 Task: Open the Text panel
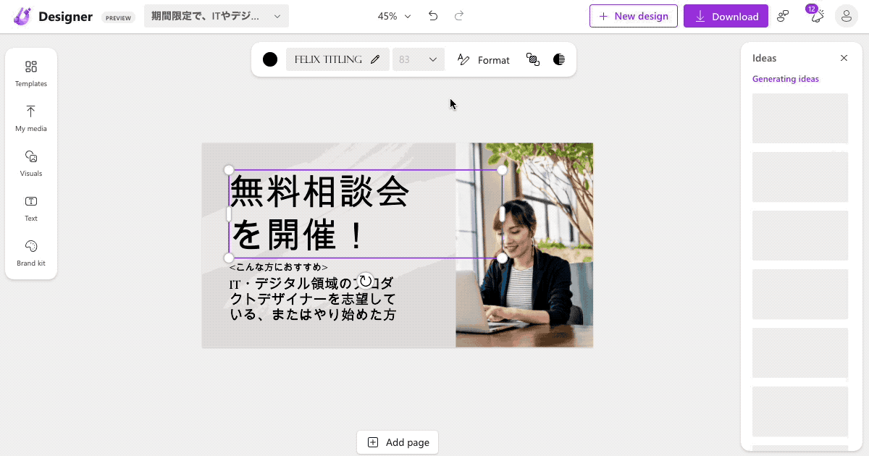(x=30, y=208)
